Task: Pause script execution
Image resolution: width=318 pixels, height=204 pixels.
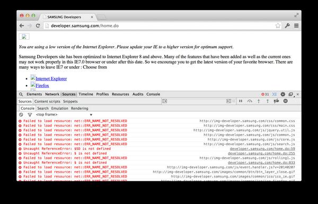Action: (241, 101)
